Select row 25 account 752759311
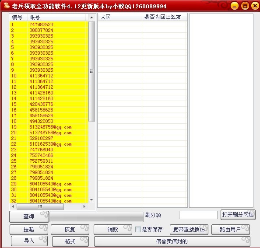The width and height of the screenshot is (260, 248). 49,161
